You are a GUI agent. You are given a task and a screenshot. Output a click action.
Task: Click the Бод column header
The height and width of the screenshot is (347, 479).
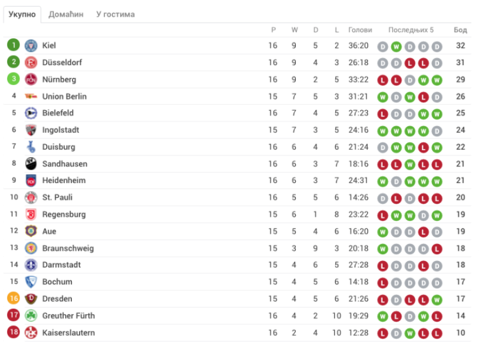coord(461,30)
